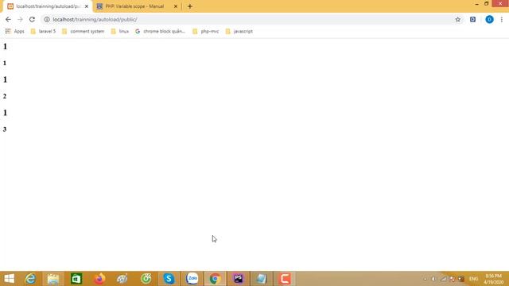This screenshot has width=509, height=286.
Task: Open the taskbar clock and date
Action: 493,279
